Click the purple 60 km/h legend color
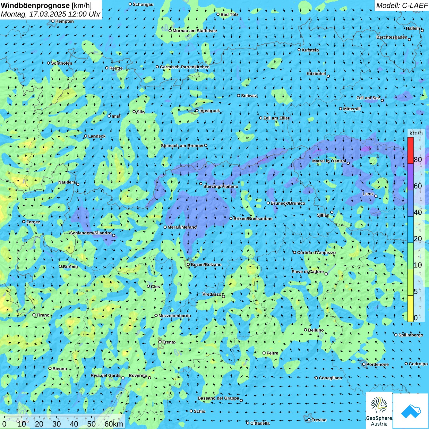Image resolution: width=429 pixels, height=429 pixels. [x=410, y=177]
